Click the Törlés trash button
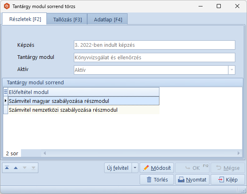247x194 pixels. click(x=157, y=179)
